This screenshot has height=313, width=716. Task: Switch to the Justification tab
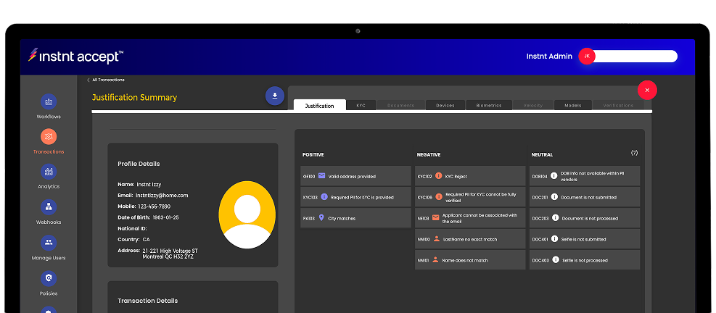click(320, 105)
